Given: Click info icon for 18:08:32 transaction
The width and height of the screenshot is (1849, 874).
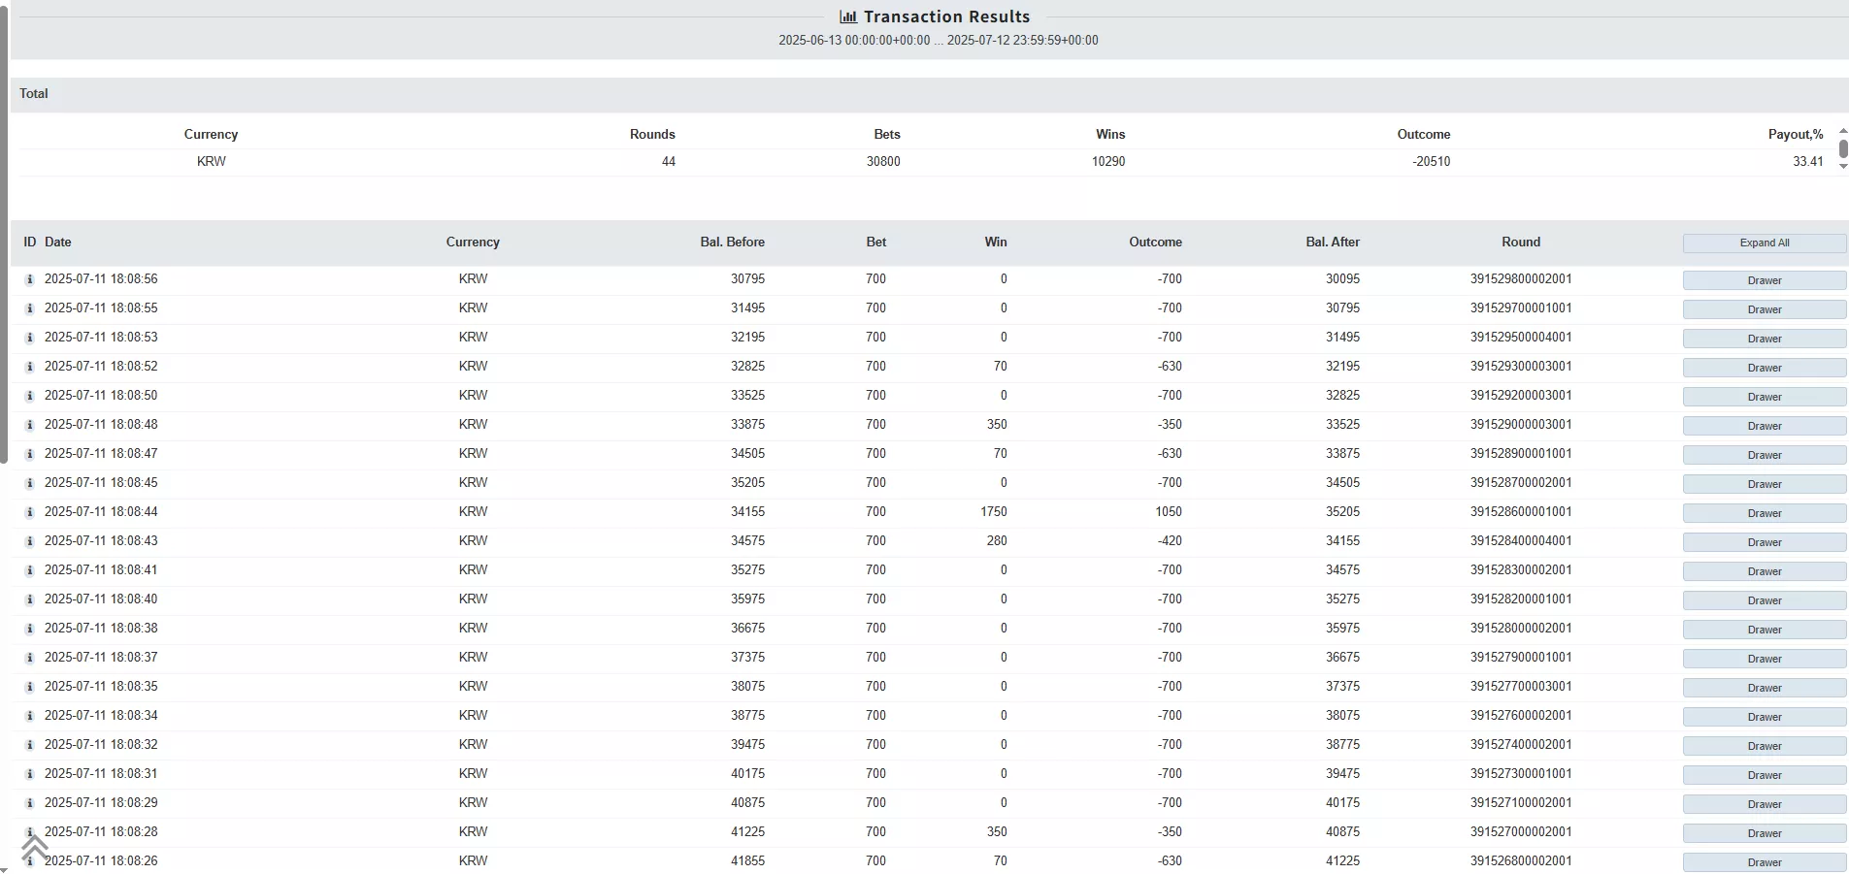Looking at the screenshot, I should (x=30, y=745).
